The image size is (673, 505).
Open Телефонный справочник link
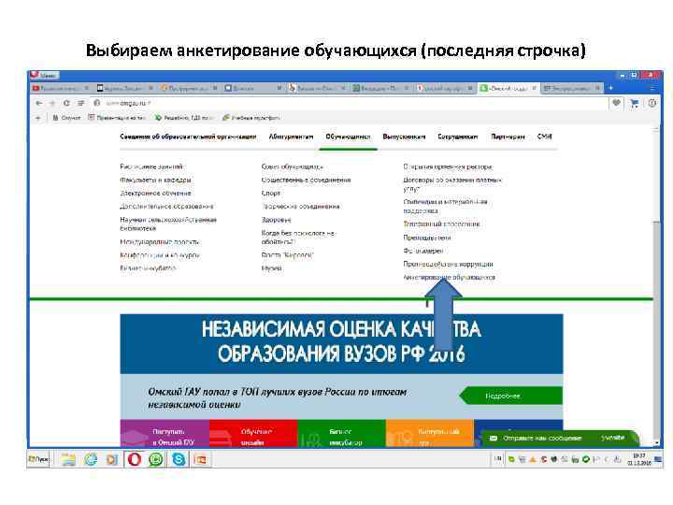(441, 224)
